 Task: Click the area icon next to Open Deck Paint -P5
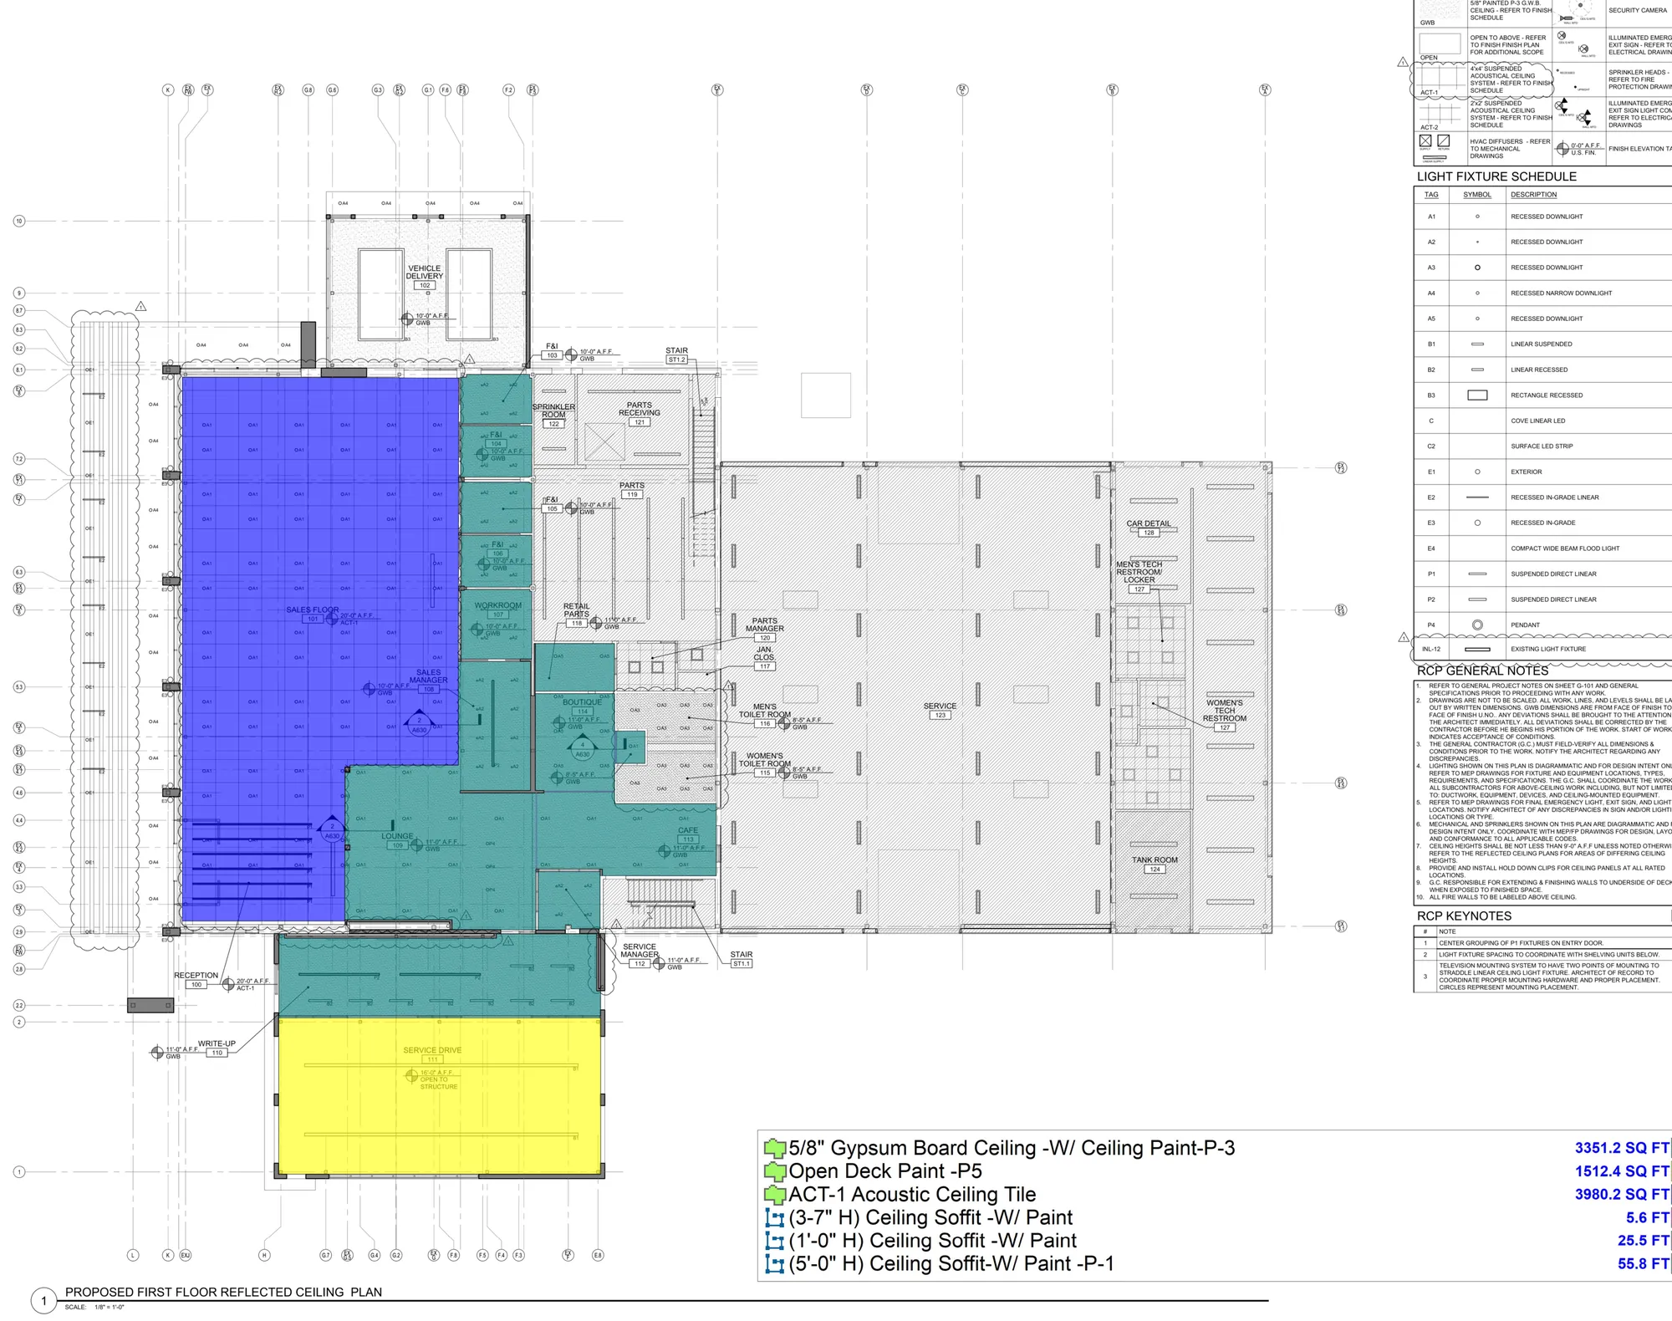tap(775, 1172)
